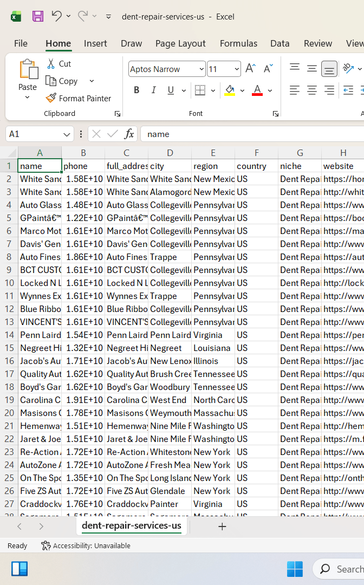This screenshot has height=585, width=364.
Task: Toggle bold formatting
Action: tap(136, 90)
